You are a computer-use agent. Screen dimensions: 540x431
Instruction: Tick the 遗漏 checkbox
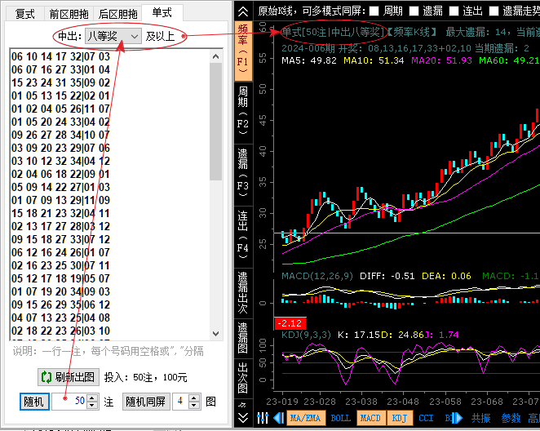point(414,11)
